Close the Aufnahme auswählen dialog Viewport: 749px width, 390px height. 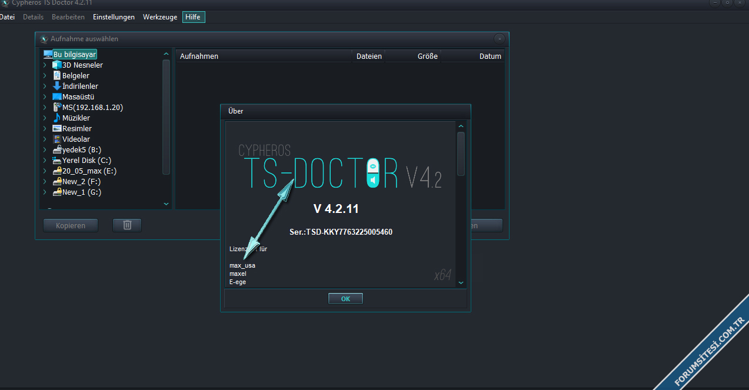(x=500, y=39)
